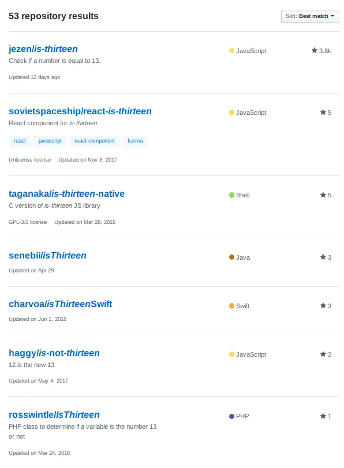Open charvoa/isThirteenSwift repository link
Screen dimensions: 344x468
61,304
